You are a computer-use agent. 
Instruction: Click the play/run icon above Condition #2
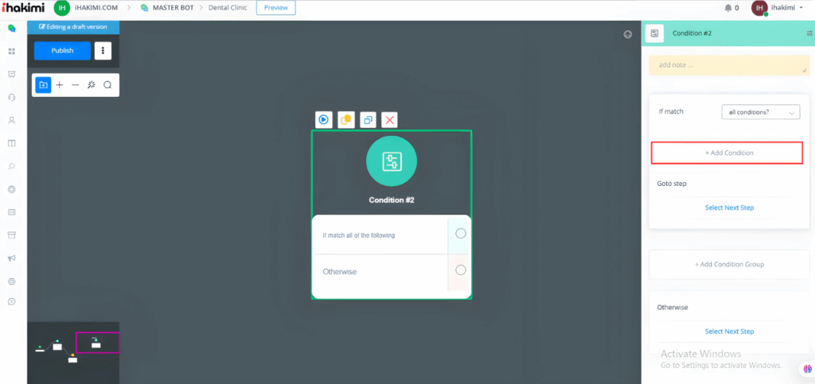324,120
